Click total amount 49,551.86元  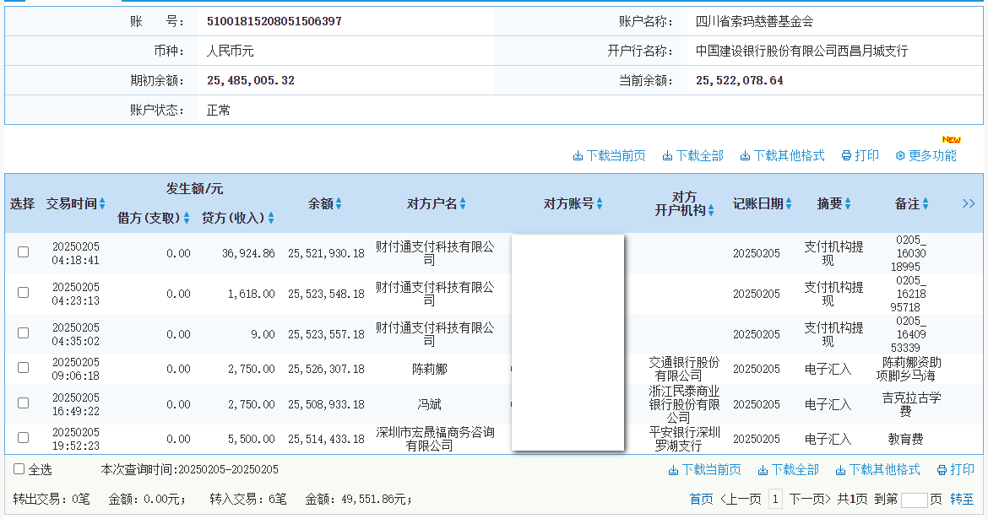point(377,500)
